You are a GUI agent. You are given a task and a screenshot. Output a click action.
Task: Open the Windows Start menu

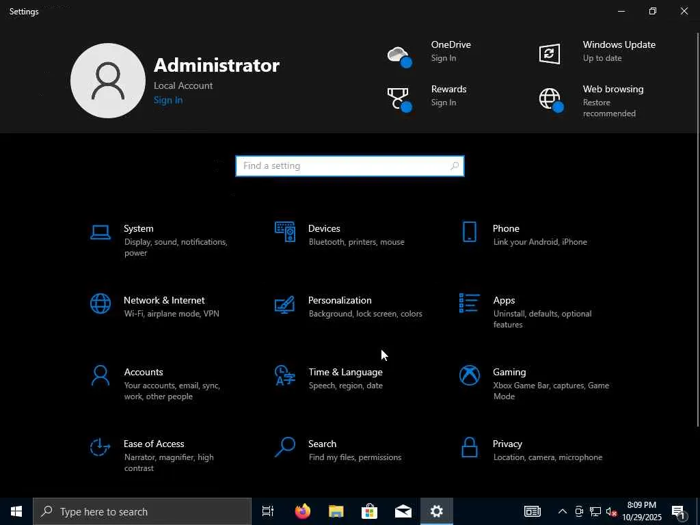[16, 511]
